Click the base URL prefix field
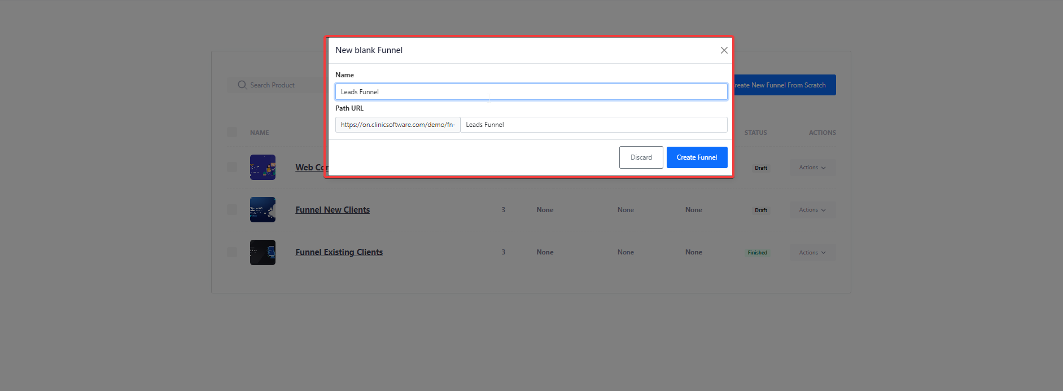 tap(397, 125)
